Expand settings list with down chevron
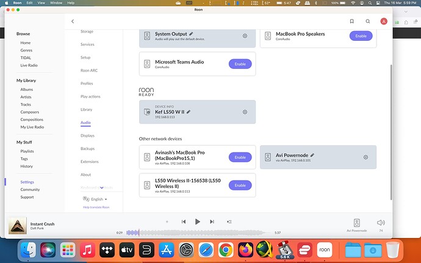Screen dimensions: 421x263 (x=102, y=187)
